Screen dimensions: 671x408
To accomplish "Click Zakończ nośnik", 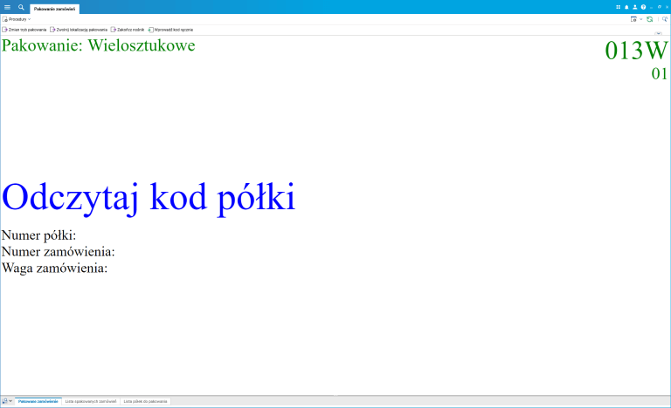I will click(x=128, y=30).
